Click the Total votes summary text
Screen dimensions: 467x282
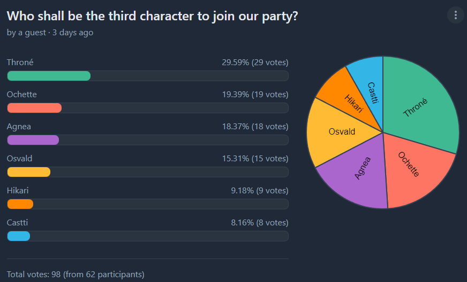click(76, 275)
